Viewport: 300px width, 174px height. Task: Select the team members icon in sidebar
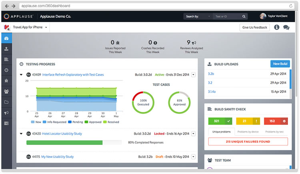click(x=6, y=91)
